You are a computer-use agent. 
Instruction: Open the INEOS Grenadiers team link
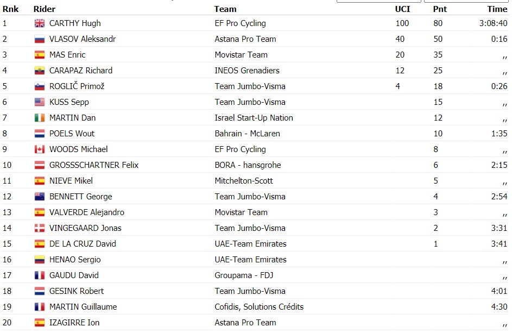tap(247, 71)
